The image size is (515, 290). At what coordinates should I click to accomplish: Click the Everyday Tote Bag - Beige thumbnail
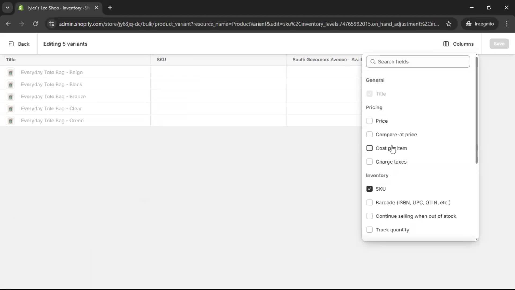[x=10, y=72]
